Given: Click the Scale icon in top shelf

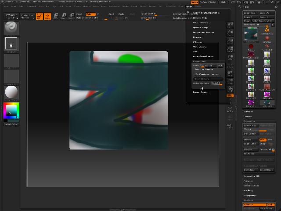Looking at the screenshot, I should [63, 16].
